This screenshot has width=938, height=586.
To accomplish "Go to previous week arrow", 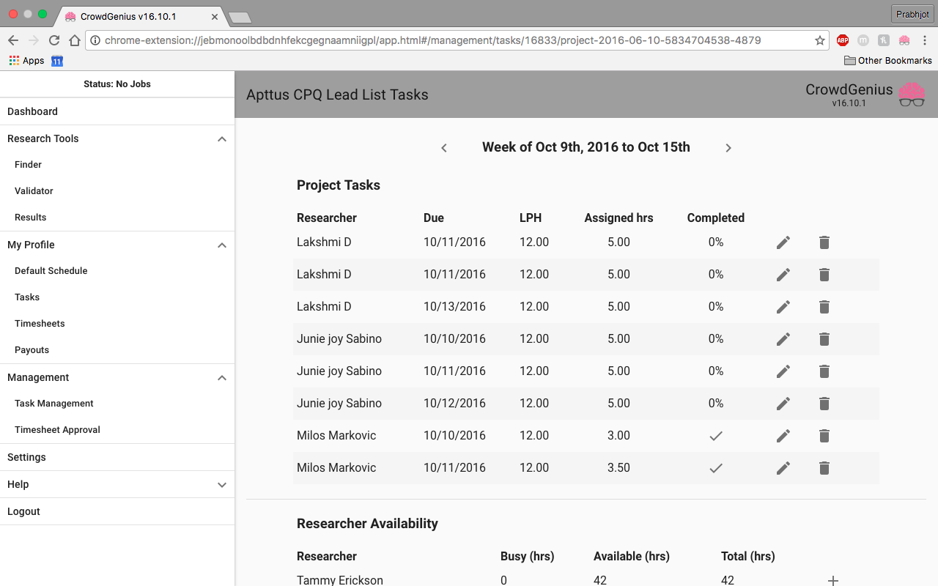I will click(x=444, y=148).
